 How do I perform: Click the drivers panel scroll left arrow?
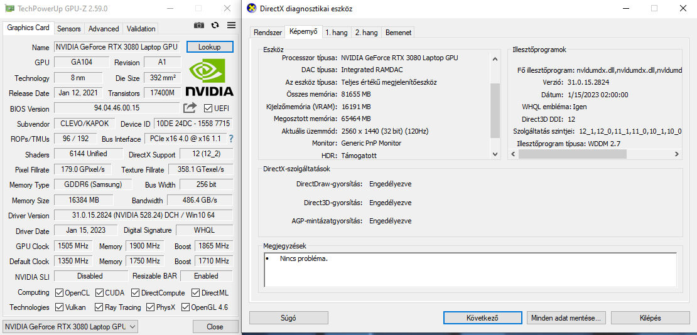tap(513, 154)
